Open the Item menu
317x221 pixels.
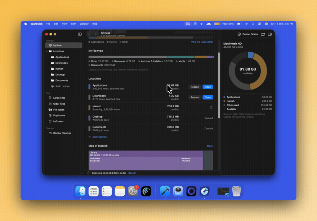point(73,24)
